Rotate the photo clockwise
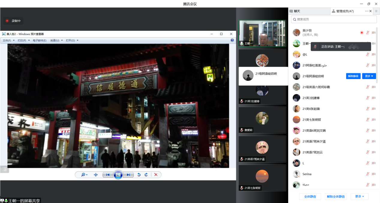The height and width of the screenshot is (203, 380). pyautogui.click(x=146, y=175)
